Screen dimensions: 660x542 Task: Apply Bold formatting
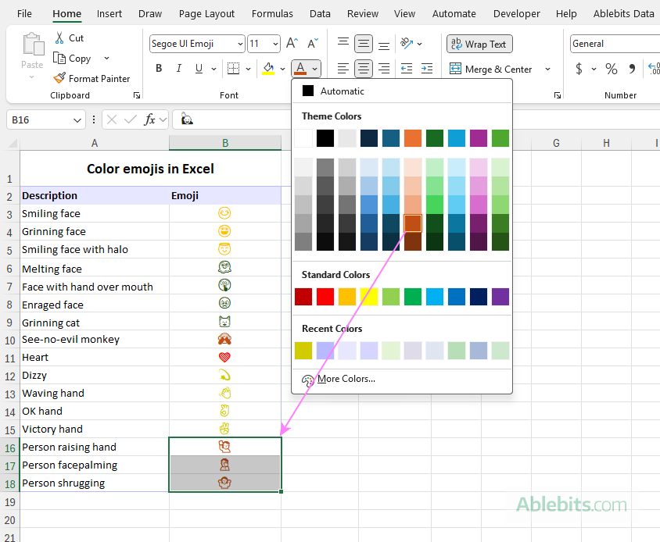(158, 68)
